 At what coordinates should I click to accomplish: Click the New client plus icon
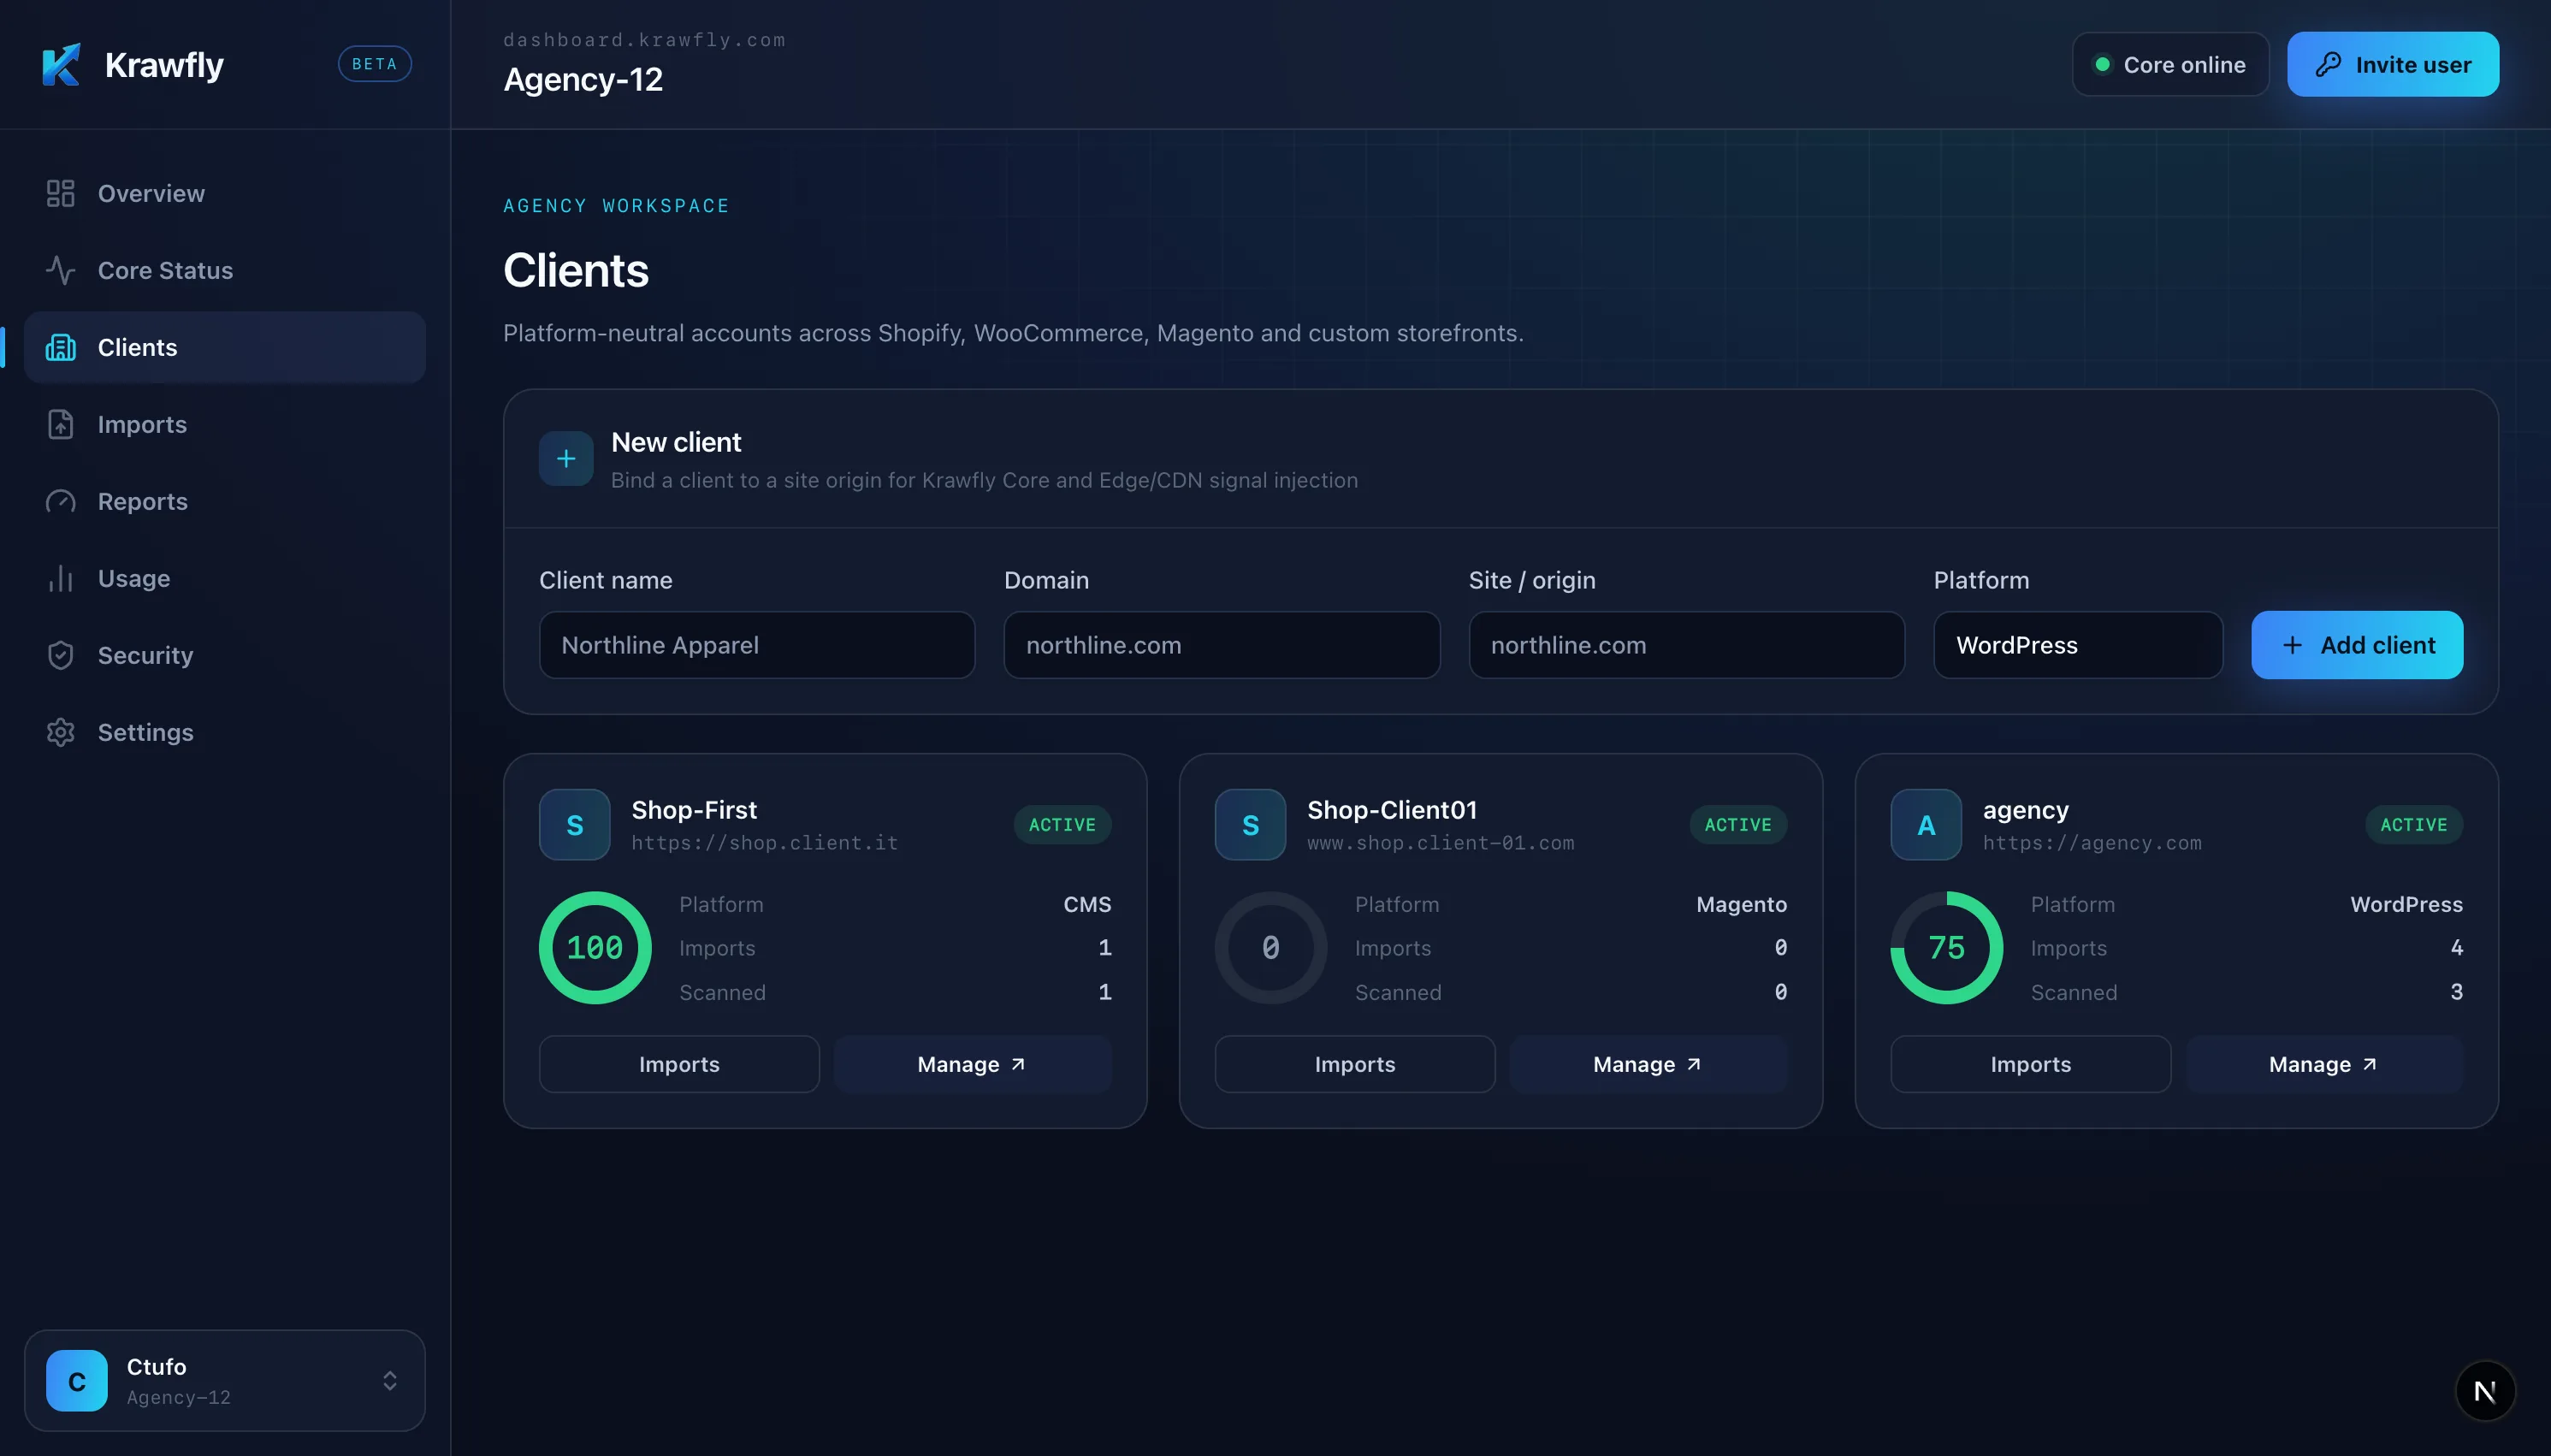[566, 459]
